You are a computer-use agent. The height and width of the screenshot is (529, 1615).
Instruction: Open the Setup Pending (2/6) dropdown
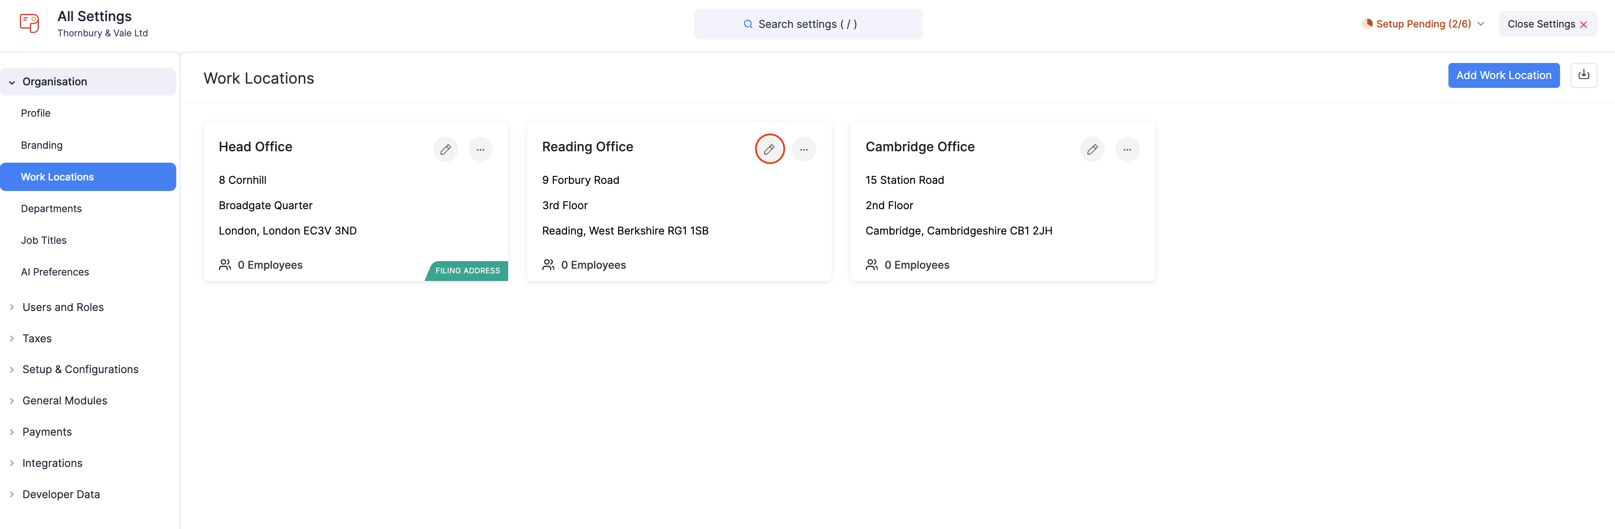click(1423, 24)
